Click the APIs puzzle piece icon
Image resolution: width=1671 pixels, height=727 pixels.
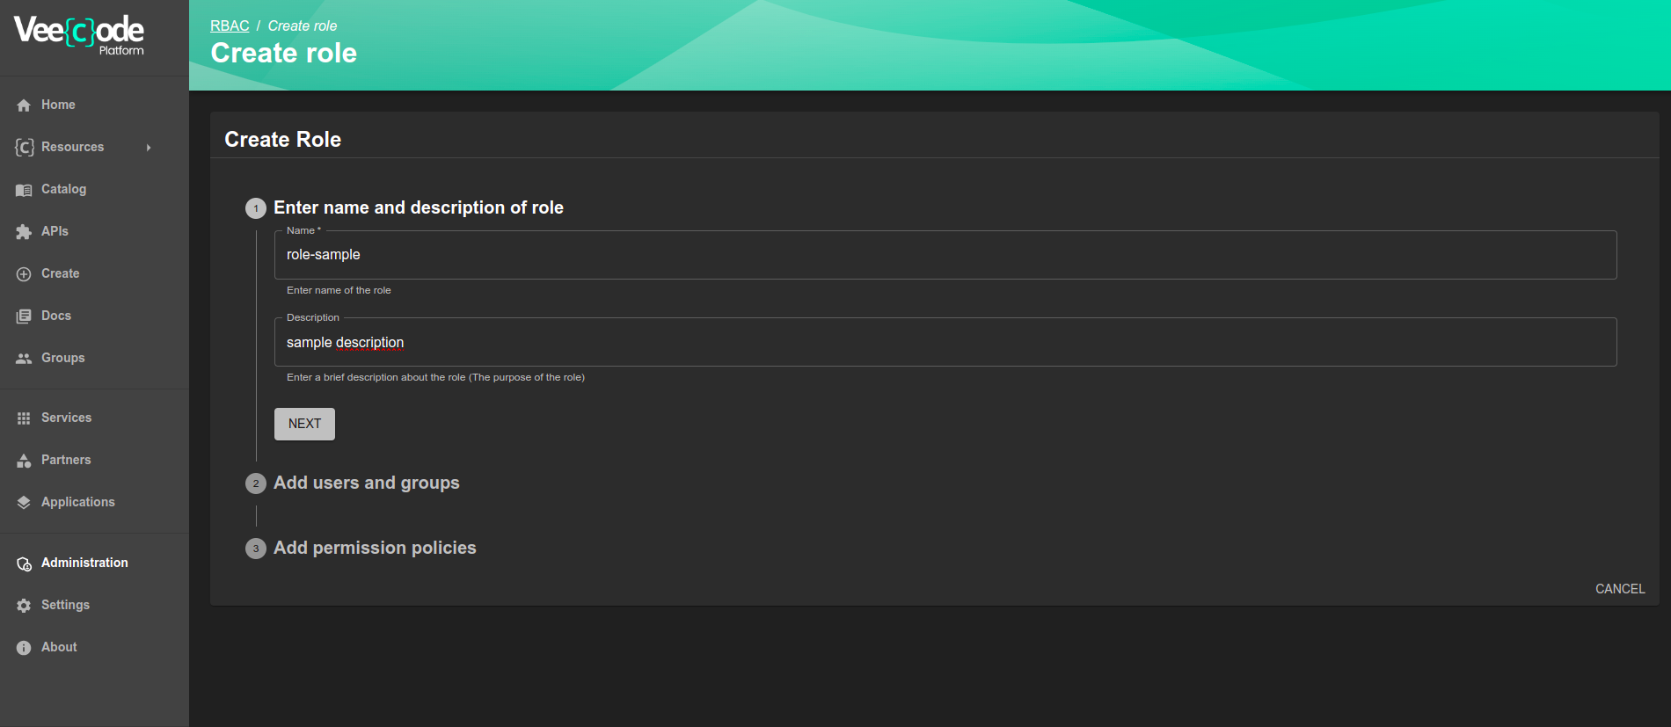(x=24, y=232)
